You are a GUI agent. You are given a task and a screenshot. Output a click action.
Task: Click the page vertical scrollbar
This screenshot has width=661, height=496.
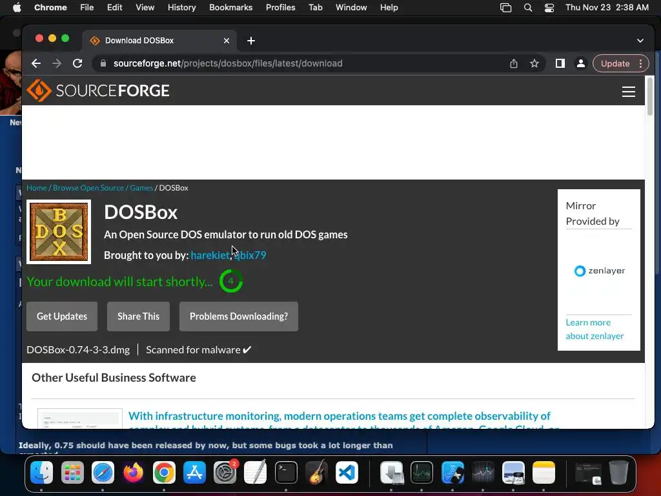649,96
